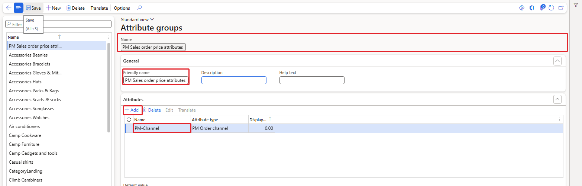582x186 pixels.
Task: Click the Description input field
Action: click(x=234, y=80)
